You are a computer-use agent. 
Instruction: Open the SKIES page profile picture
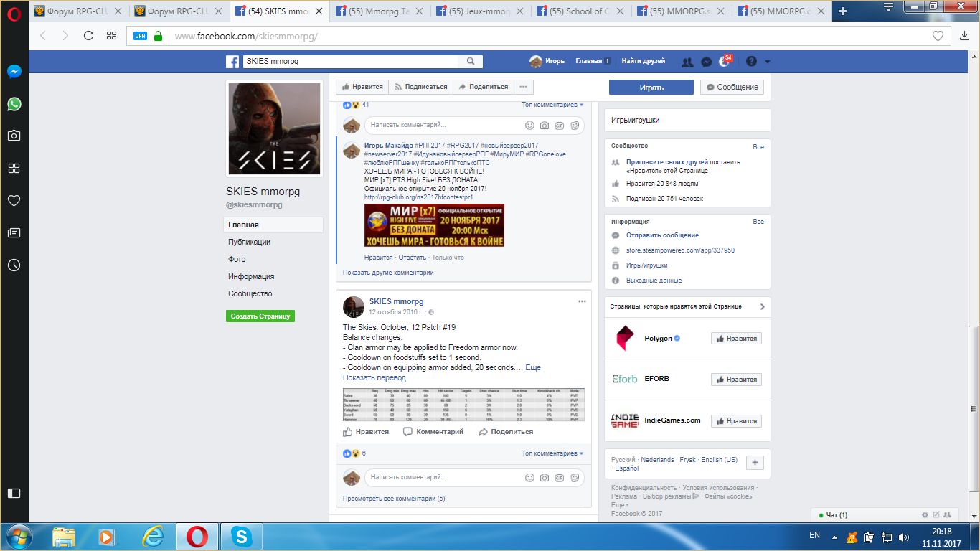click(x=274, y=129)
